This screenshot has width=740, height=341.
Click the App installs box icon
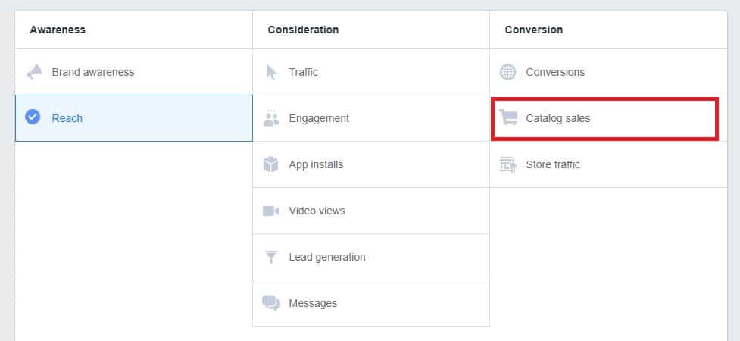(271, 164)
